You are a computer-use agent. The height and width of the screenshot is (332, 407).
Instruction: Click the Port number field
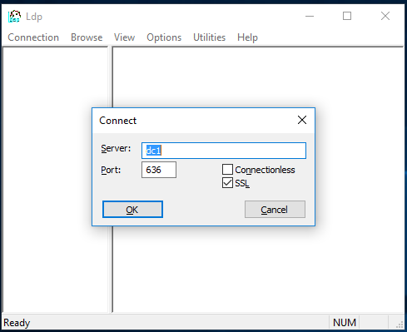point(159,170)
